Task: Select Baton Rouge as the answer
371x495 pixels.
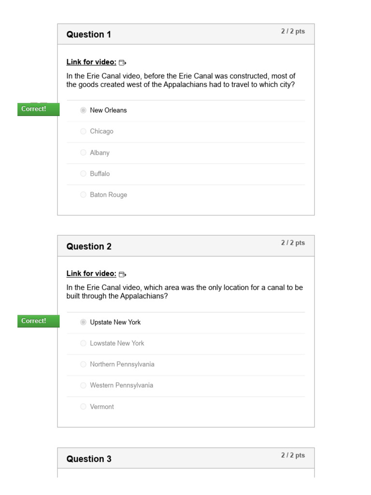Action: [84, 195]
